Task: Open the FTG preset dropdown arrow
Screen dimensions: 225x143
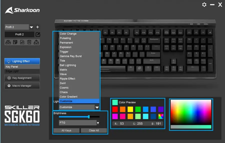Action: pyautogui.click(x=98, y=123)
